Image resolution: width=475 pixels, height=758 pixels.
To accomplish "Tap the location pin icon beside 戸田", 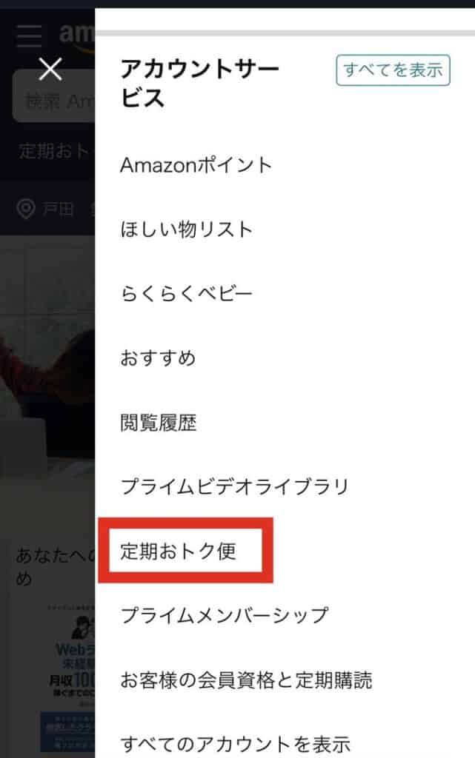I will (25, 209).
